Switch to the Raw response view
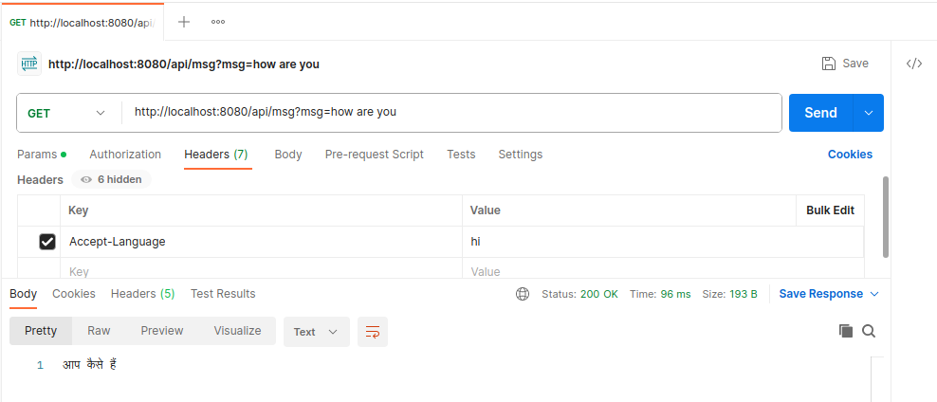Screen dimensions: 937x402 (99, 331)
